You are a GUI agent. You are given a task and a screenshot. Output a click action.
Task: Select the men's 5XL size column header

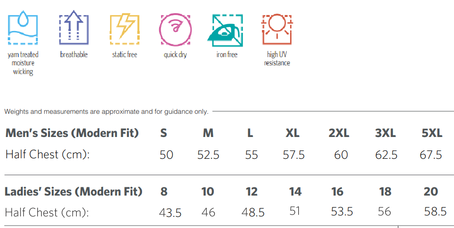432,134
